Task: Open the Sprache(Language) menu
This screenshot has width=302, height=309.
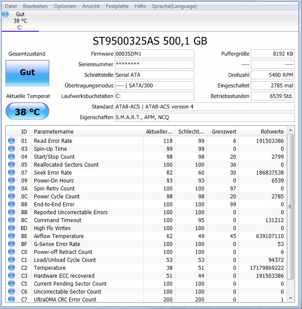Action: click(x=174, y=6)
